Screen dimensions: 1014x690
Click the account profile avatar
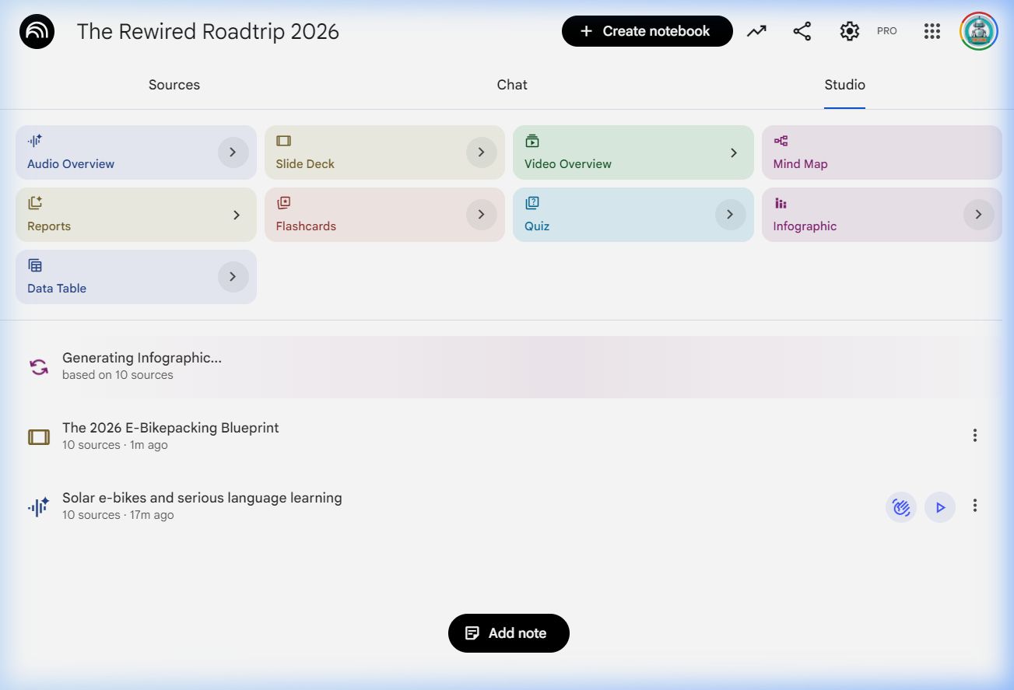(x=978, y=31)
